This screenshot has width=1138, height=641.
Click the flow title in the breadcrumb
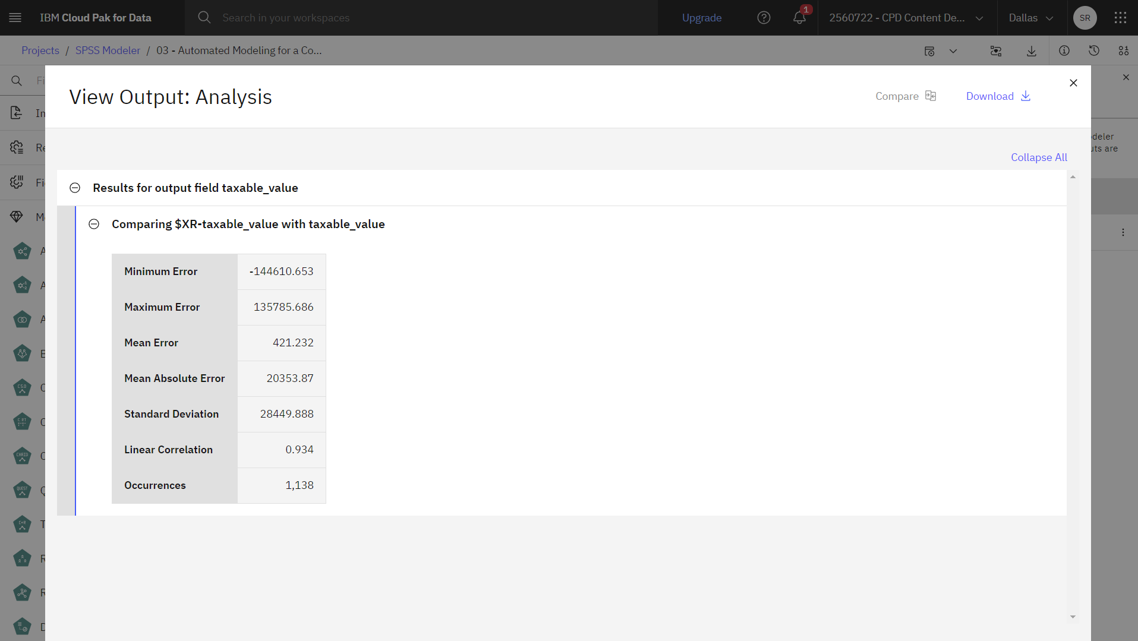(239, 50)
